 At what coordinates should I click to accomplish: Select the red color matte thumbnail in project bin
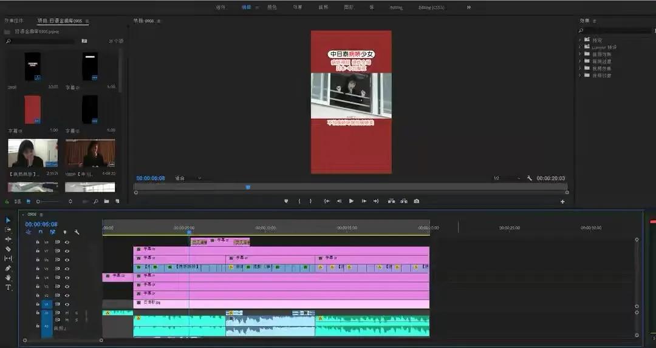click(x=33, y=109)
